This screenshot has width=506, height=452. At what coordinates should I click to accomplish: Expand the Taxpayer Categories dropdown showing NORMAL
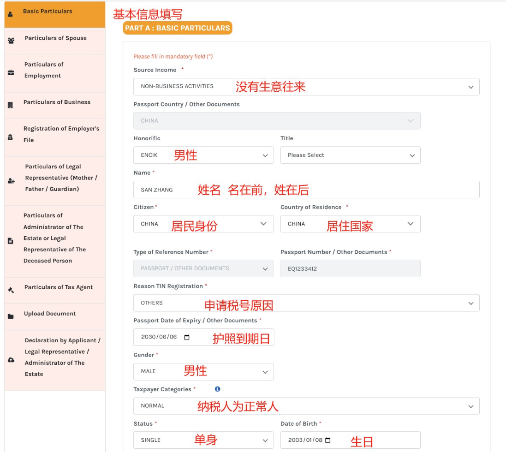pos(306,406)
